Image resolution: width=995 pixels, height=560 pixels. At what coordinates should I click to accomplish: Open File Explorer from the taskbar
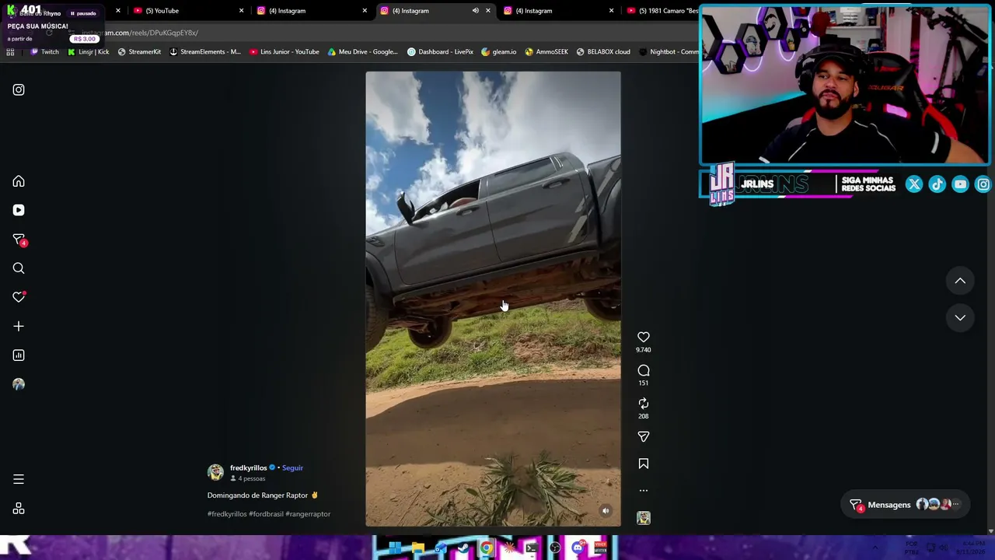coord(417,548)
